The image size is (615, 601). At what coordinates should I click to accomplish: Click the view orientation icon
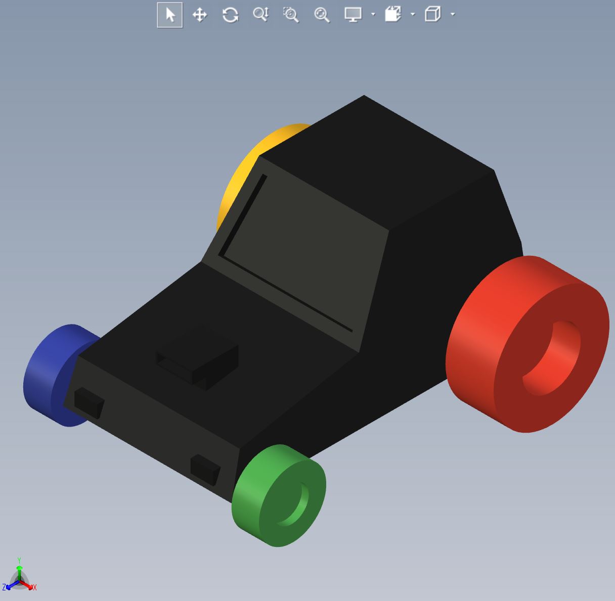pos(393,14)
